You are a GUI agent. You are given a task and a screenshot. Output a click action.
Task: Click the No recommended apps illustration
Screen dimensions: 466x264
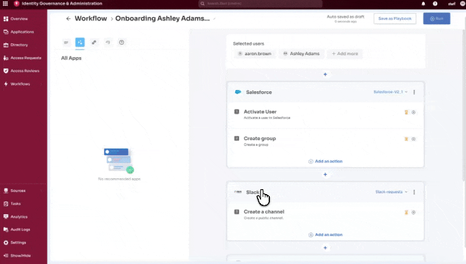coord(119,161)
